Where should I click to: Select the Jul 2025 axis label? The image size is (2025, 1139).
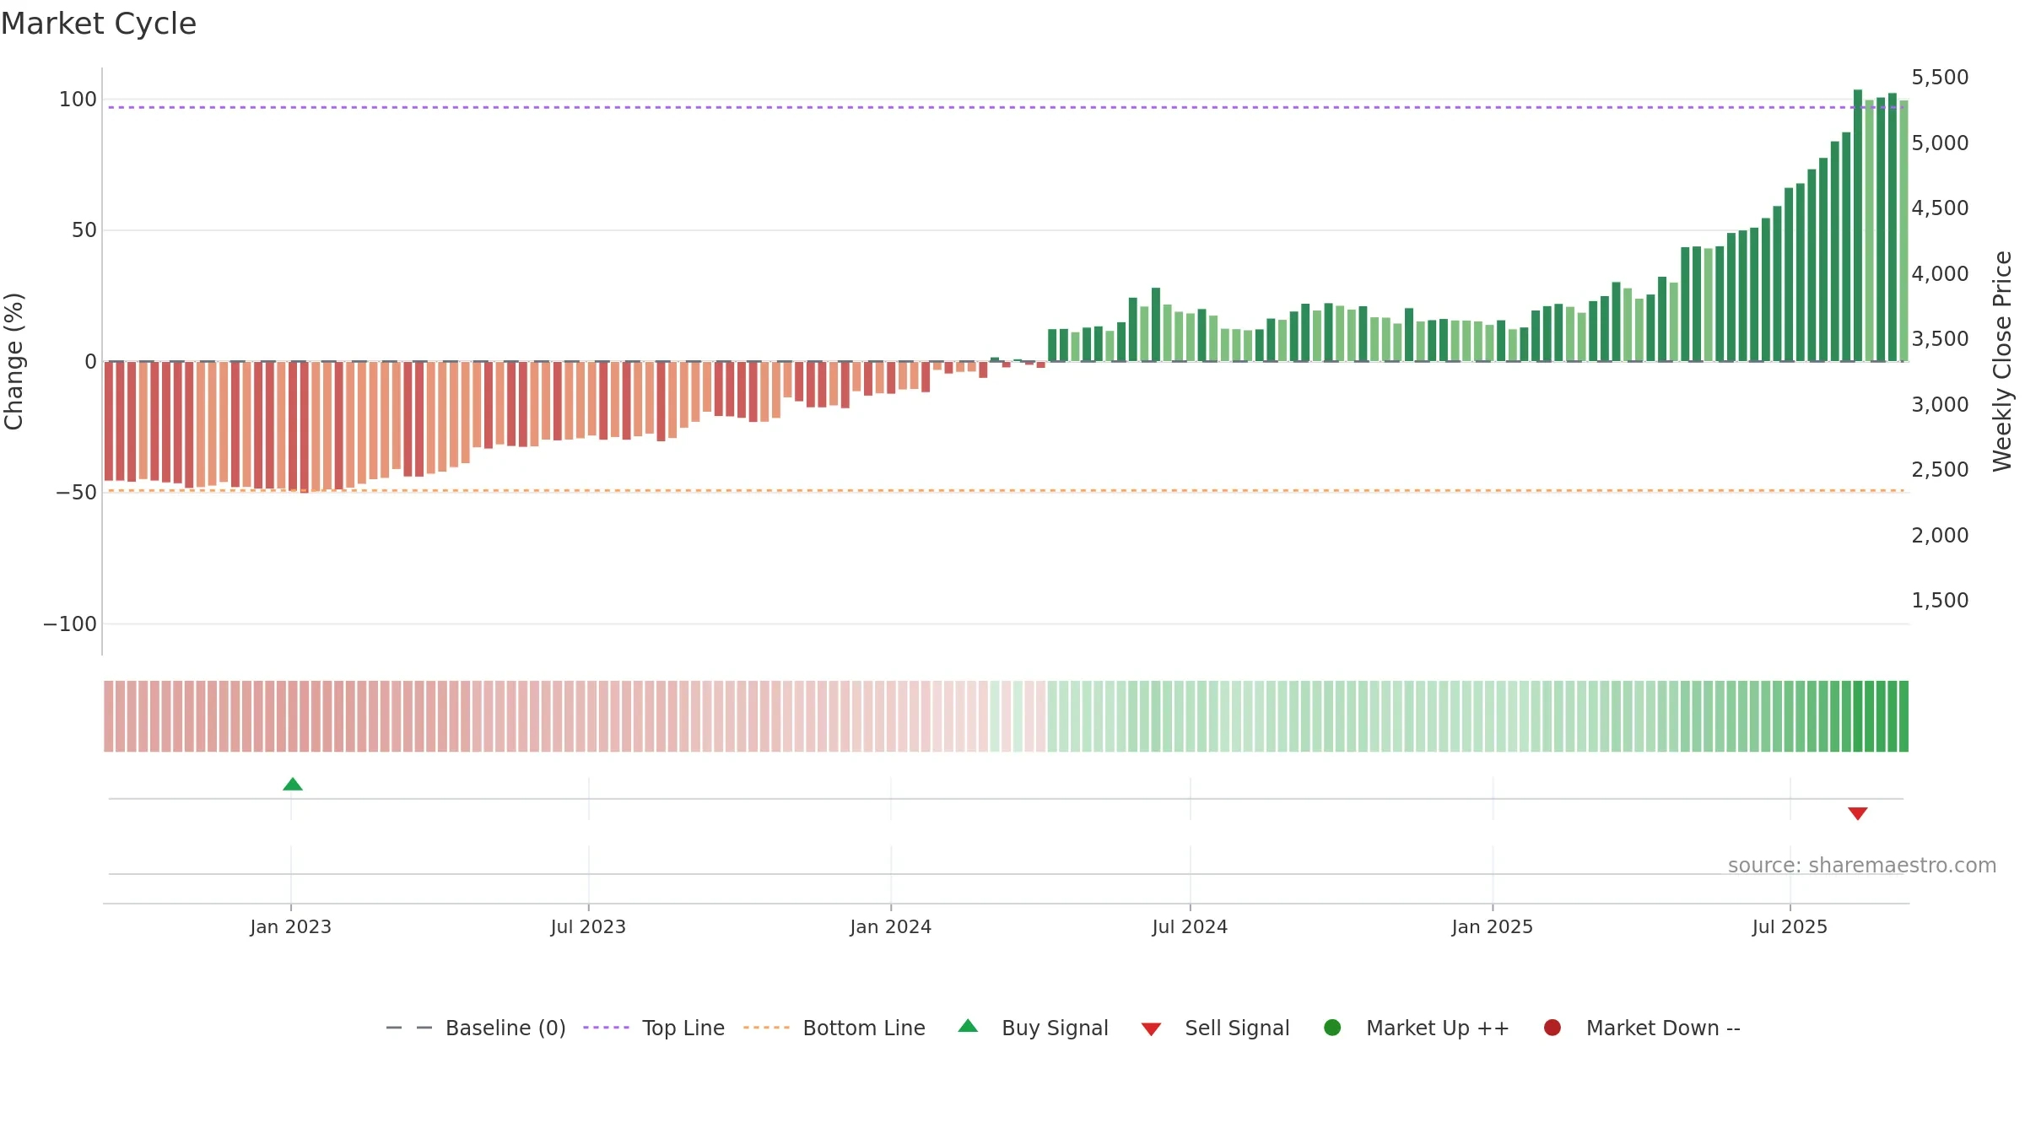1790,927
